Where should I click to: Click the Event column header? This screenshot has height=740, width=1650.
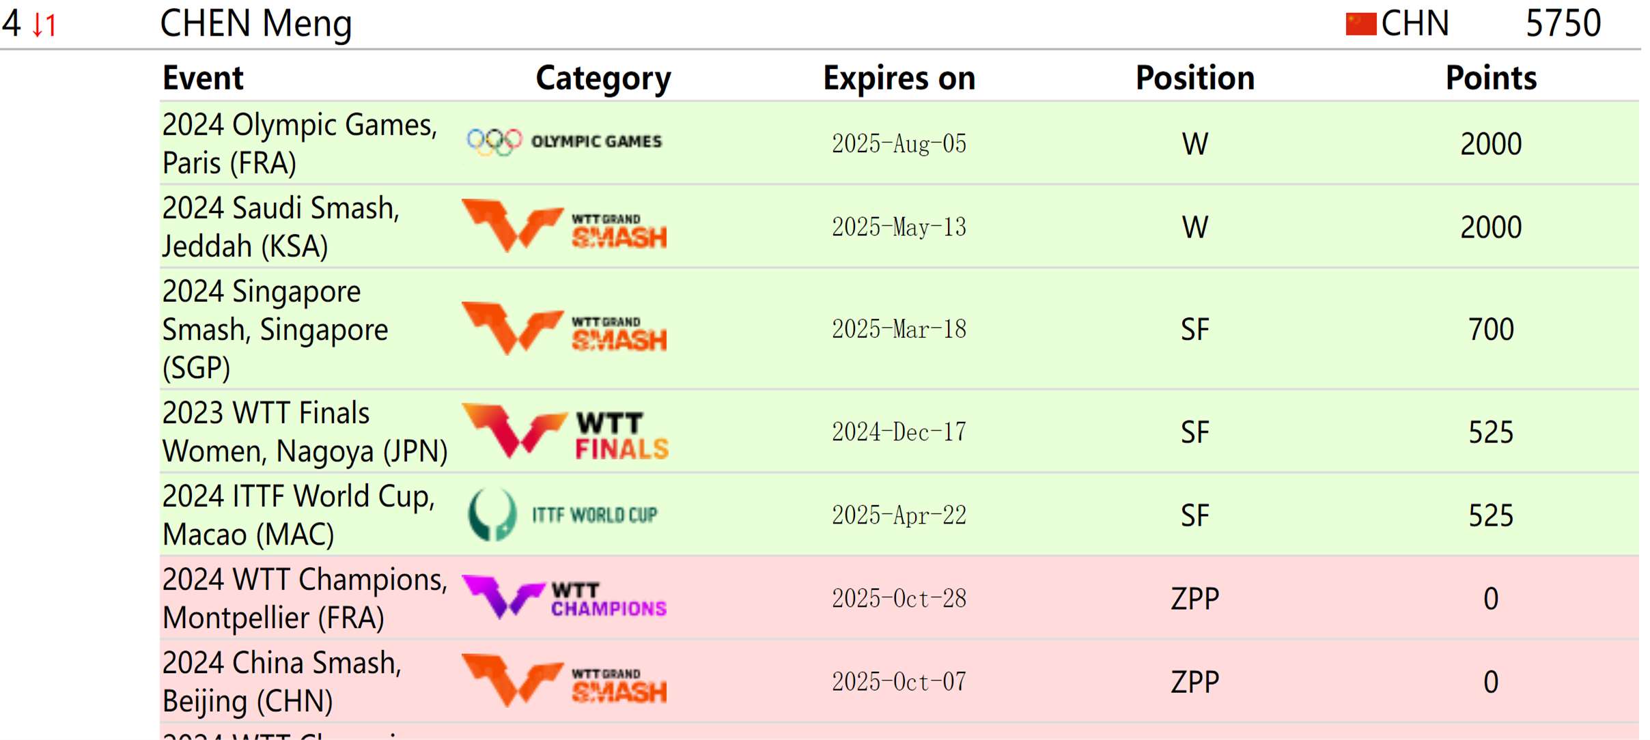click(203, 78)
